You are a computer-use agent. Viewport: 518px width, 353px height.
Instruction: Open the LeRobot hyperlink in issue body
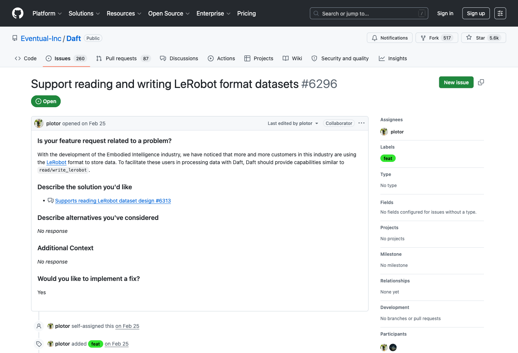point(56,162)
